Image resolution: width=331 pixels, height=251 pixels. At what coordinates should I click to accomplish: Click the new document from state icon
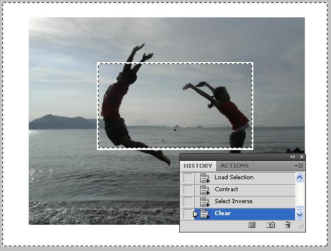(252, 225)
